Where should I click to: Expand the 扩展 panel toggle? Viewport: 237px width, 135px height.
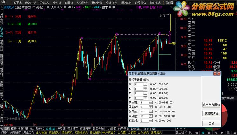pyautogui.click(x=4, y=132)
